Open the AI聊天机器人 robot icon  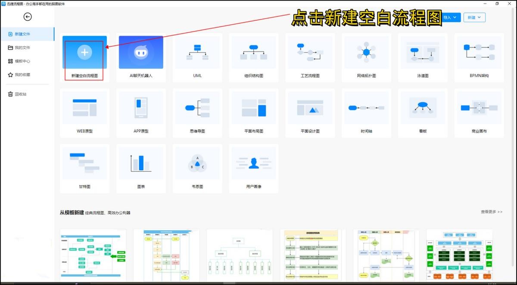[x=141, y=53]
